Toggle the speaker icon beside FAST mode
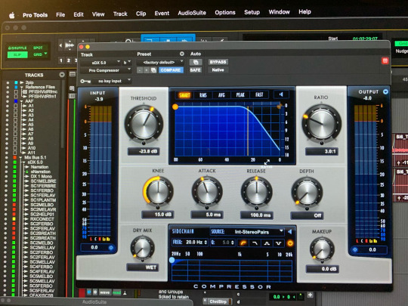Image resolution: width=408 pixels, height=306 pixels. 281,94
